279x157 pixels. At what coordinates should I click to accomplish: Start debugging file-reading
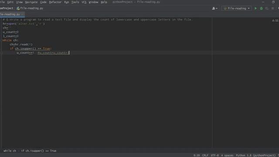tap(261, 8)
